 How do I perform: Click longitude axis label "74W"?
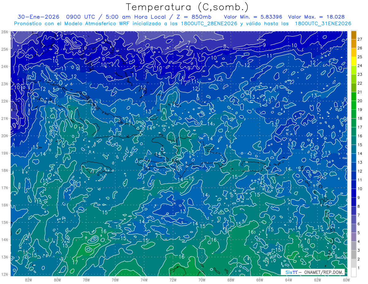point(144,280)
